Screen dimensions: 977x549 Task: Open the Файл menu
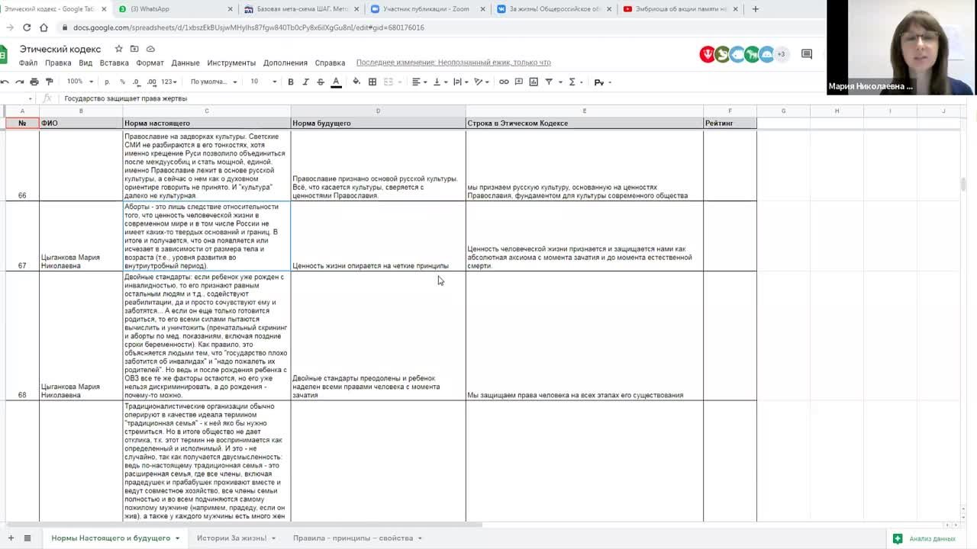(x=28, y=63)
